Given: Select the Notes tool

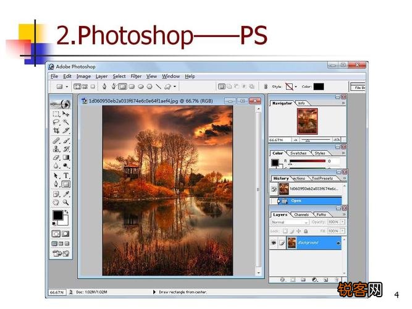Looking at the screenshot, I should click(x=56, y=194).
